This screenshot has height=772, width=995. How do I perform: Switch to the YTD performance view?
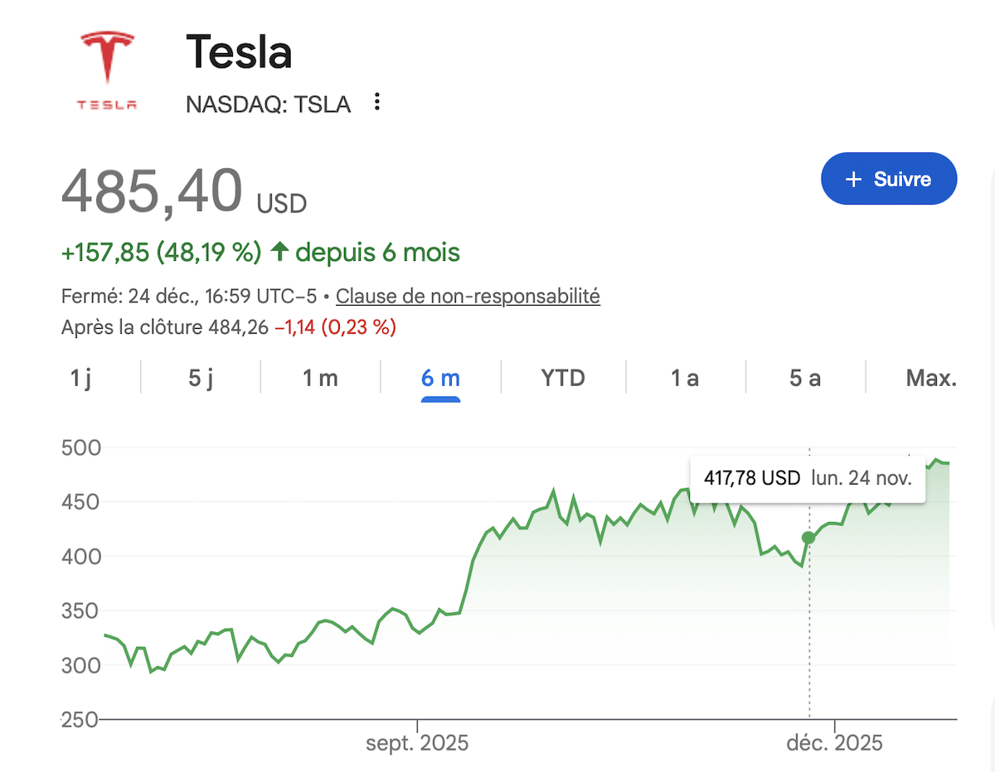(x=563, y=378)
